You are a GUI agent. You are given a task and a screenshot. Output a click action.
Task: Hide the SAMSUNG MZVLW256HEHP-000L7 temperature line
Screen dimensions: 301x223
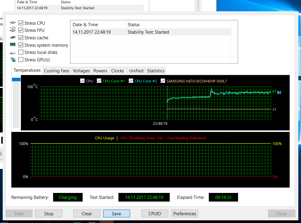tap(163, 81)
